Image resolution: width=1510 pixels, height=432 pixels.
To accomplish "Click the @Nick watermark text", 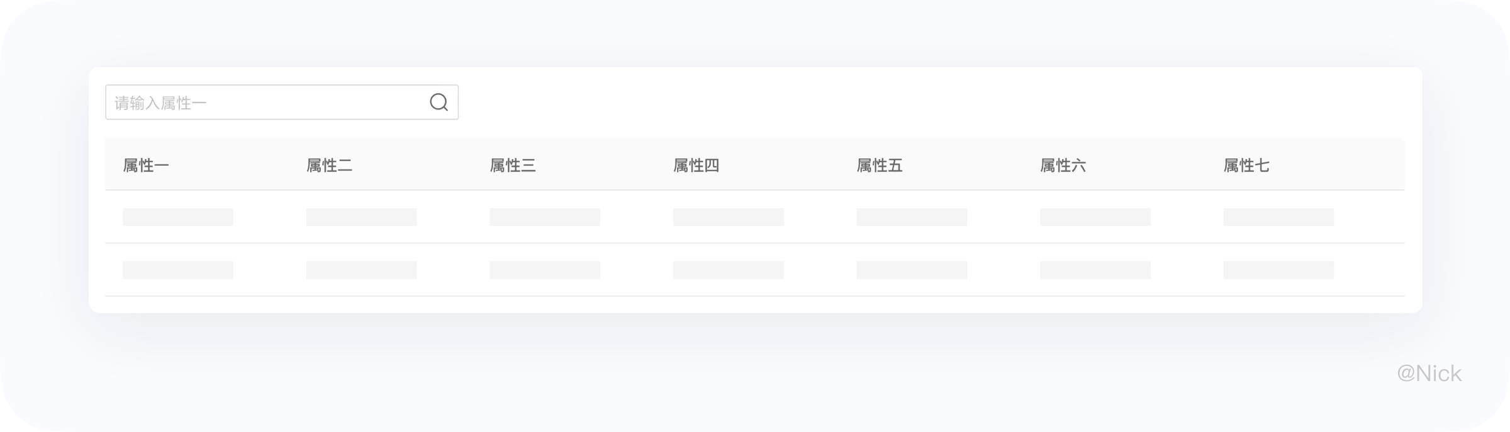I will tap(1429, 374).
